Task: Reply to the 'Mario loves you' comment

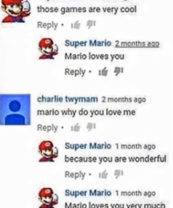Action: pos(75,72)
